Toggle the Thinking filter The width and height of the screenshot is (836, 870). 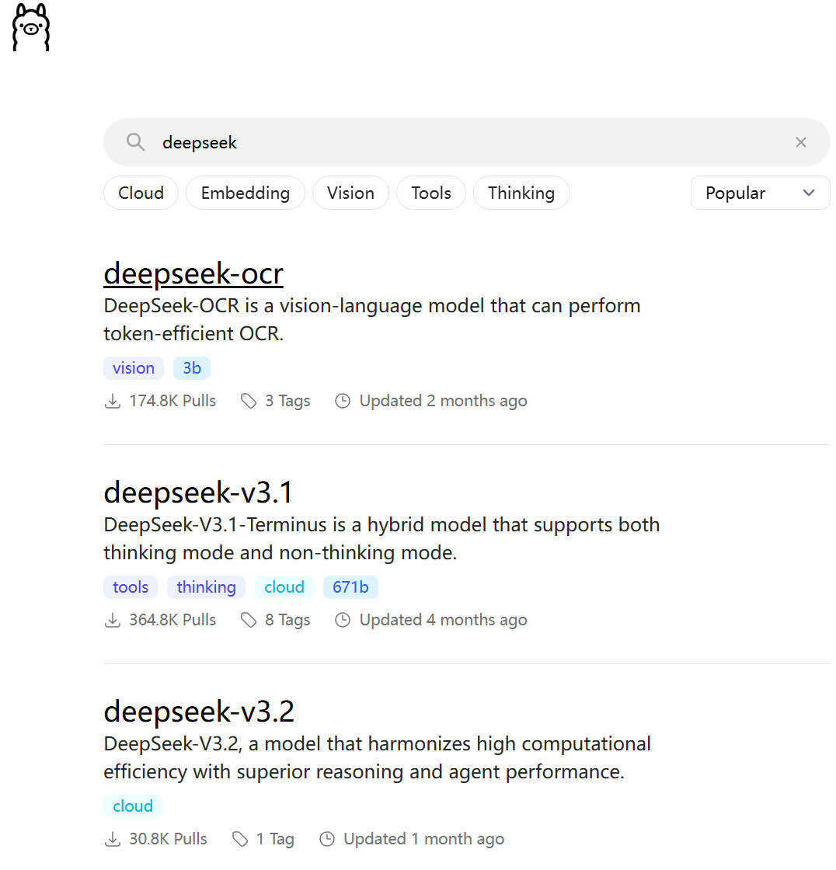click(x=521, y=193)
